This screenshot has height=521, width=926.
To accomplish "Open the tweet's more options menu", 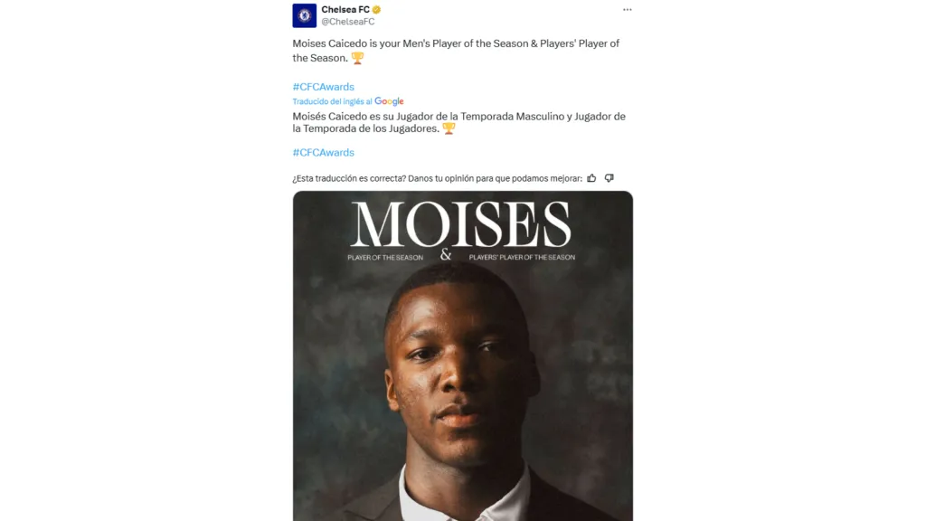I will tap(627, 10).
